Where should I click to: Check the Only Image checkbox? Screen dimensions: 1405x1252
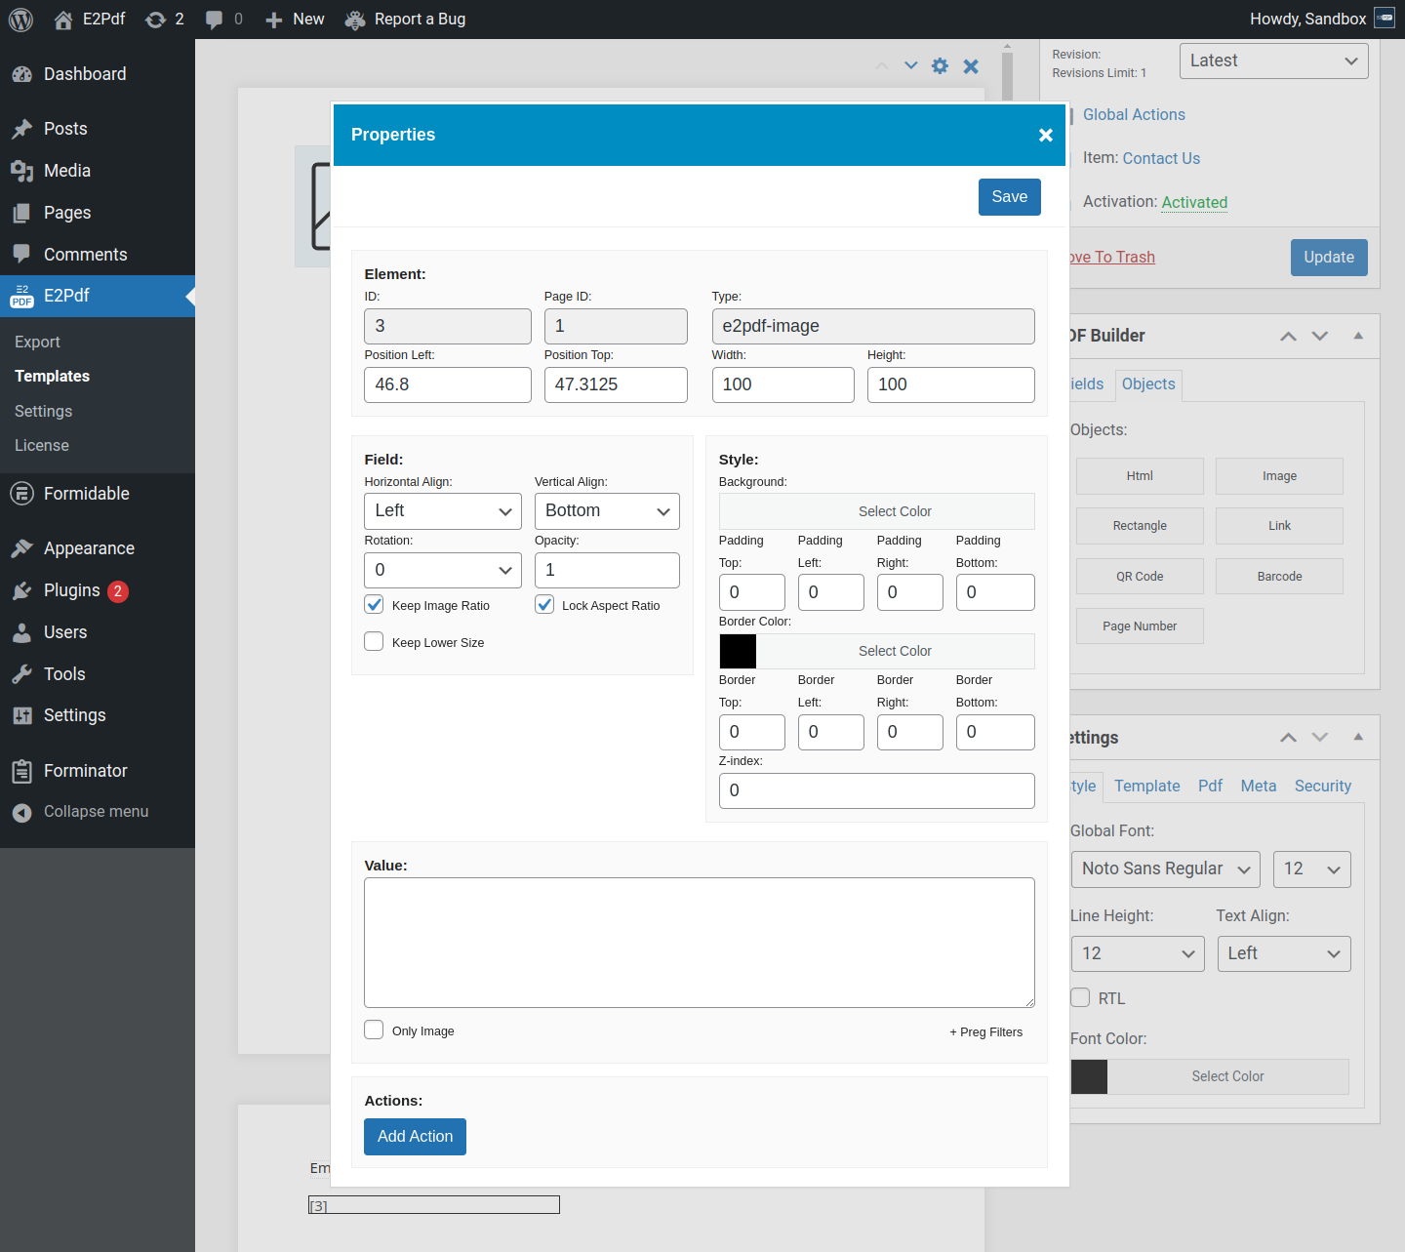click(374, 1030)
